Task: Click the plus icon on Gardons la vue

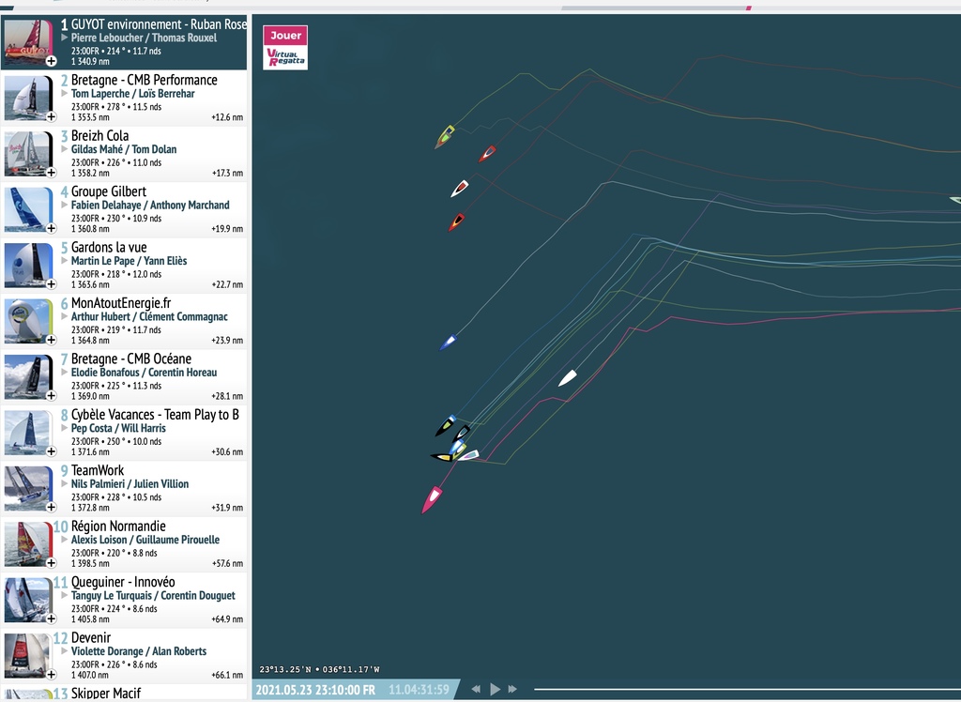Action: click(51, 283)
